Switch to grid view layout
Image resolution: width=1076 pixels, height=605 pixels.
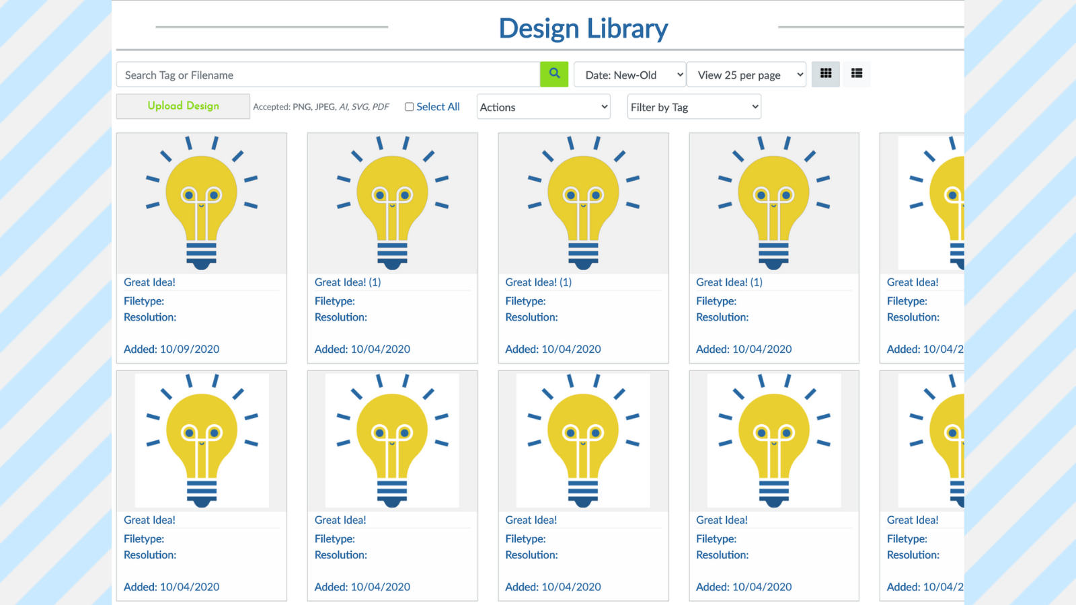(826, 74)
